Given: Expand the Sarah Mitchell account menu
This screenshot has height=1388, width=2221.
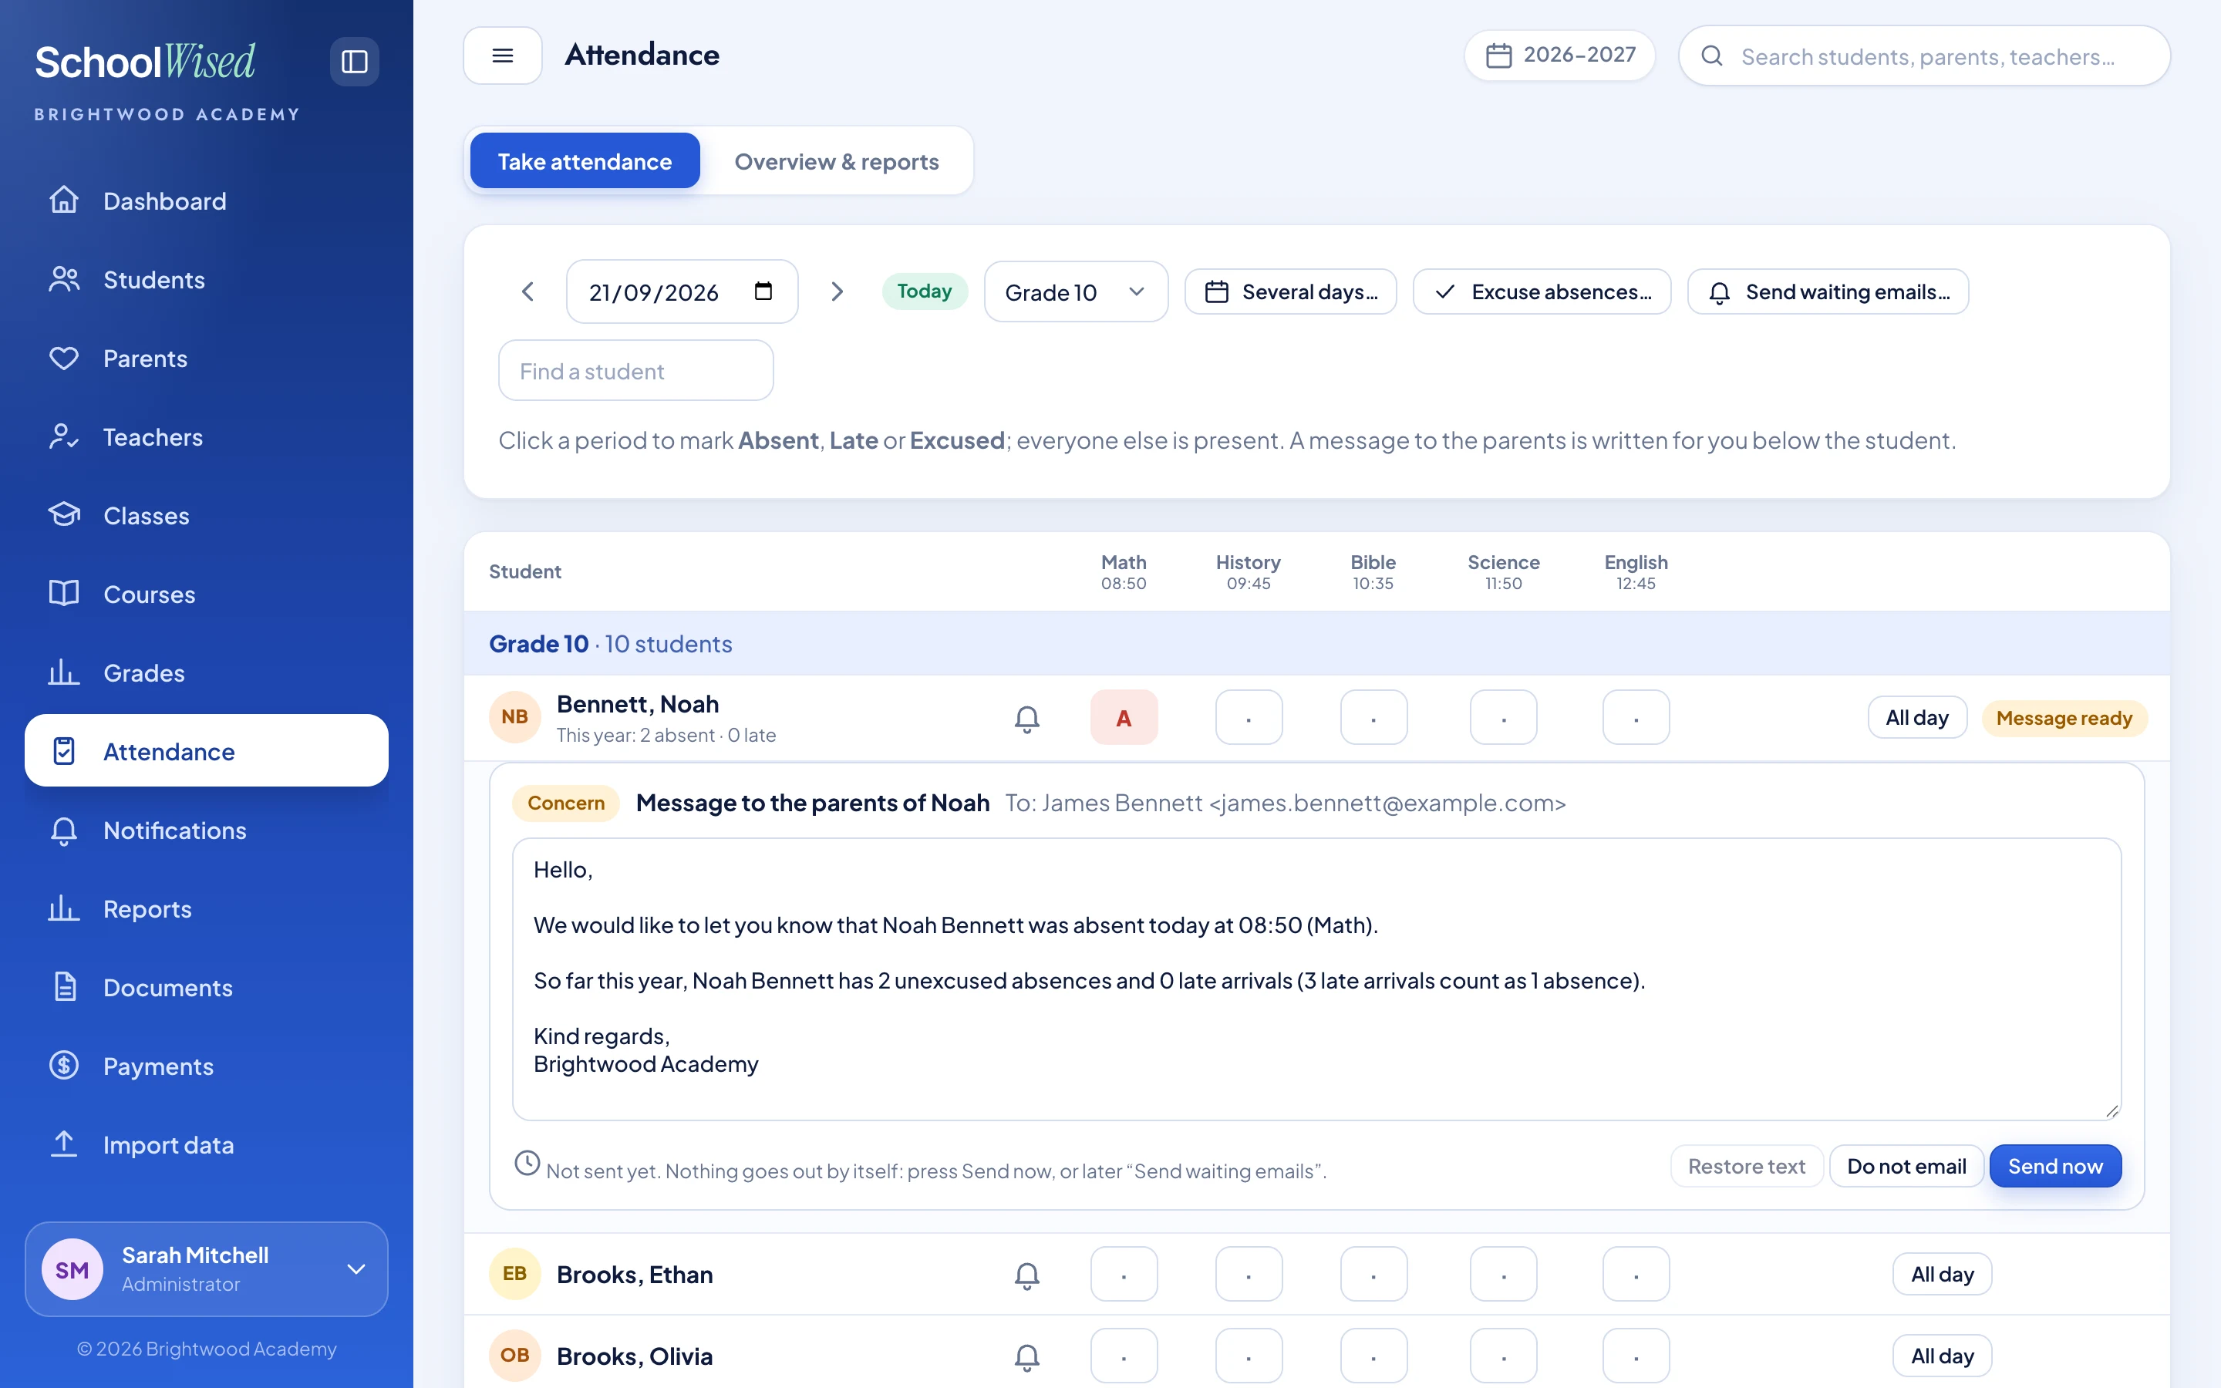Looking at the screenshot, I should (x=207, y=1268).
